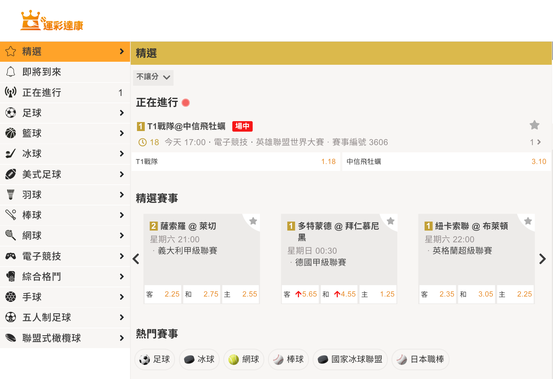Select the gamepad icon for 電子競技

click(11, 256)
